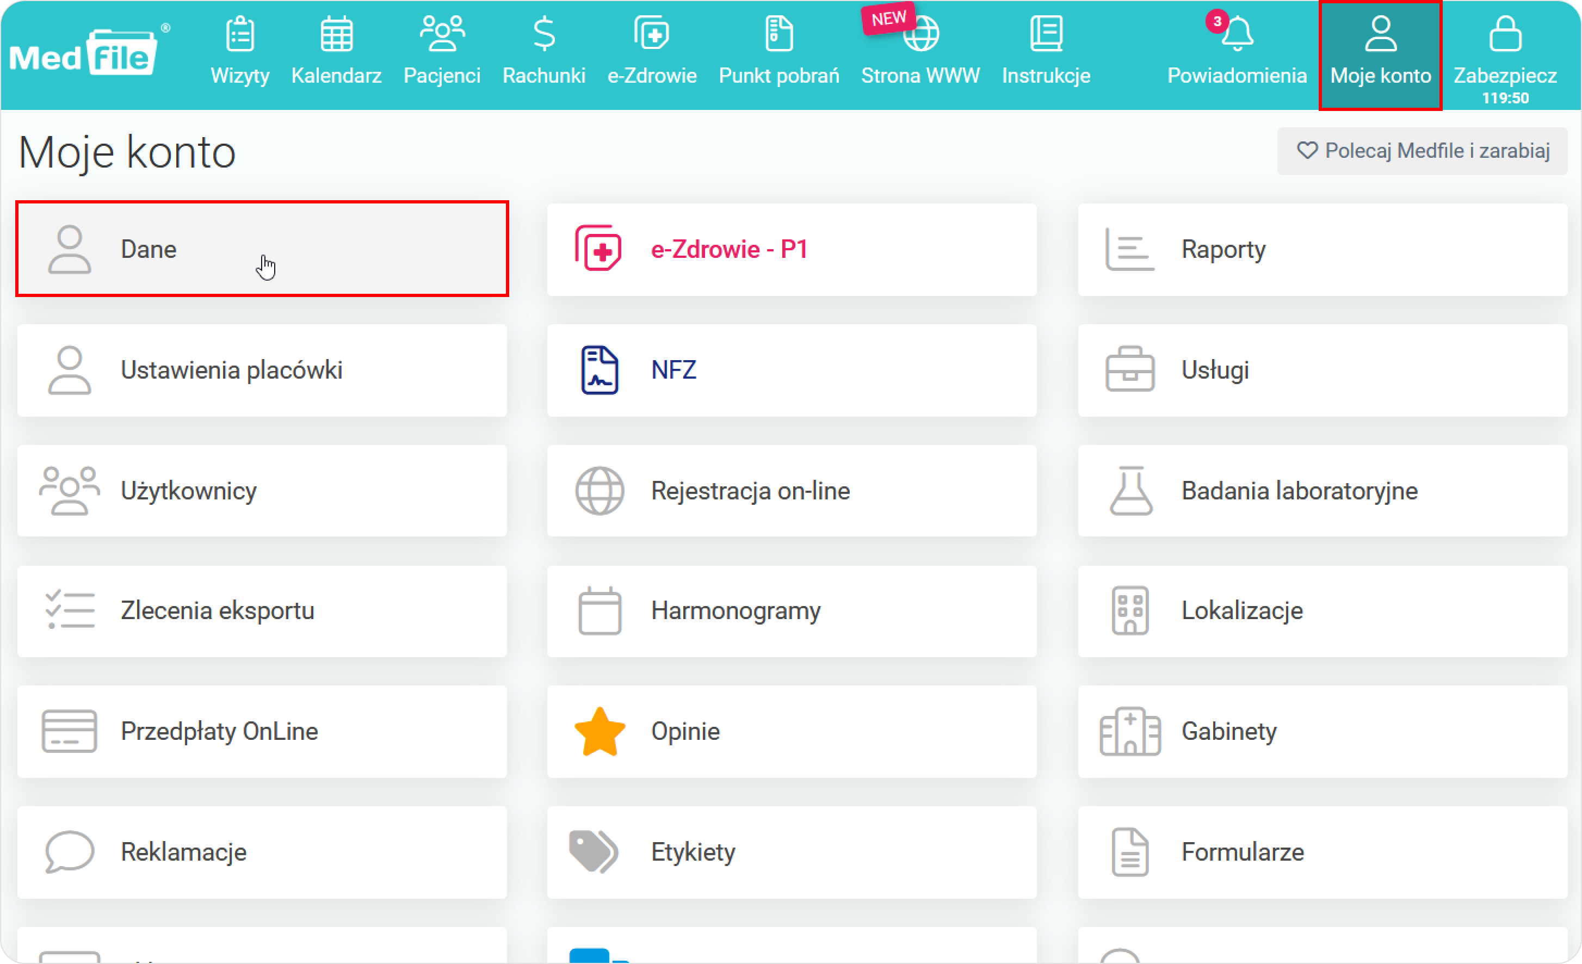Click the Harmonogramy calendar icon
Image resolution: width=1582 pixels, height=964 pixels.
pos(600,610)
